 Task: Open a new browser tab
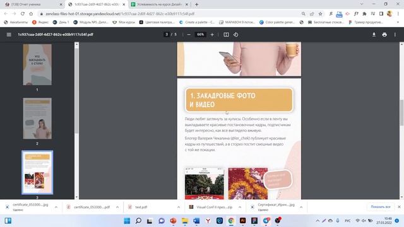tap(196, 4)
